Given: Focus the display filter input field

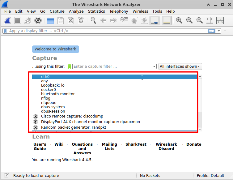Looking at the screenshot, I should (x=108, y=31).
